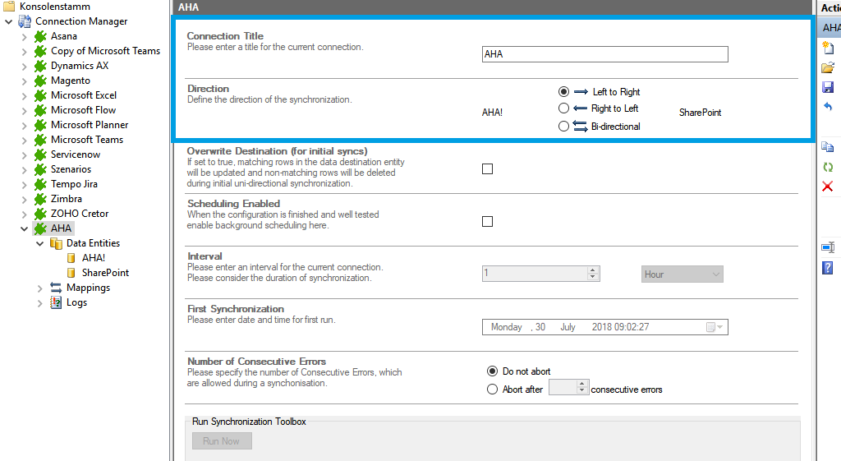Click the copy documents icon in Actions pane
841x461 pixels.
pyautogui.click(x=828, y=147)
